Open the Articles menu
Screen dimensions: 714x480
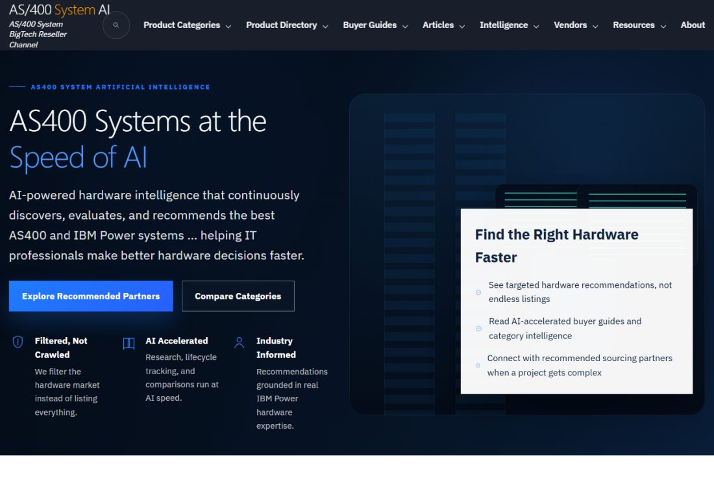(x=443, y=25)
